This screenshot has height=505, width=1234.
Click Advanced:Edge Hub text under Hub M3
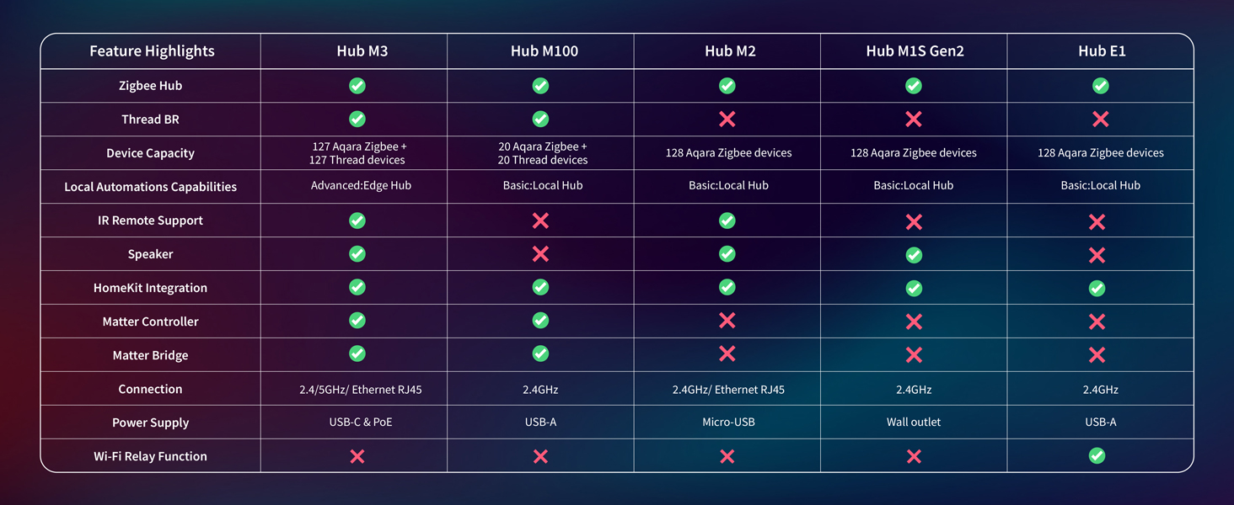click(361, 185)
